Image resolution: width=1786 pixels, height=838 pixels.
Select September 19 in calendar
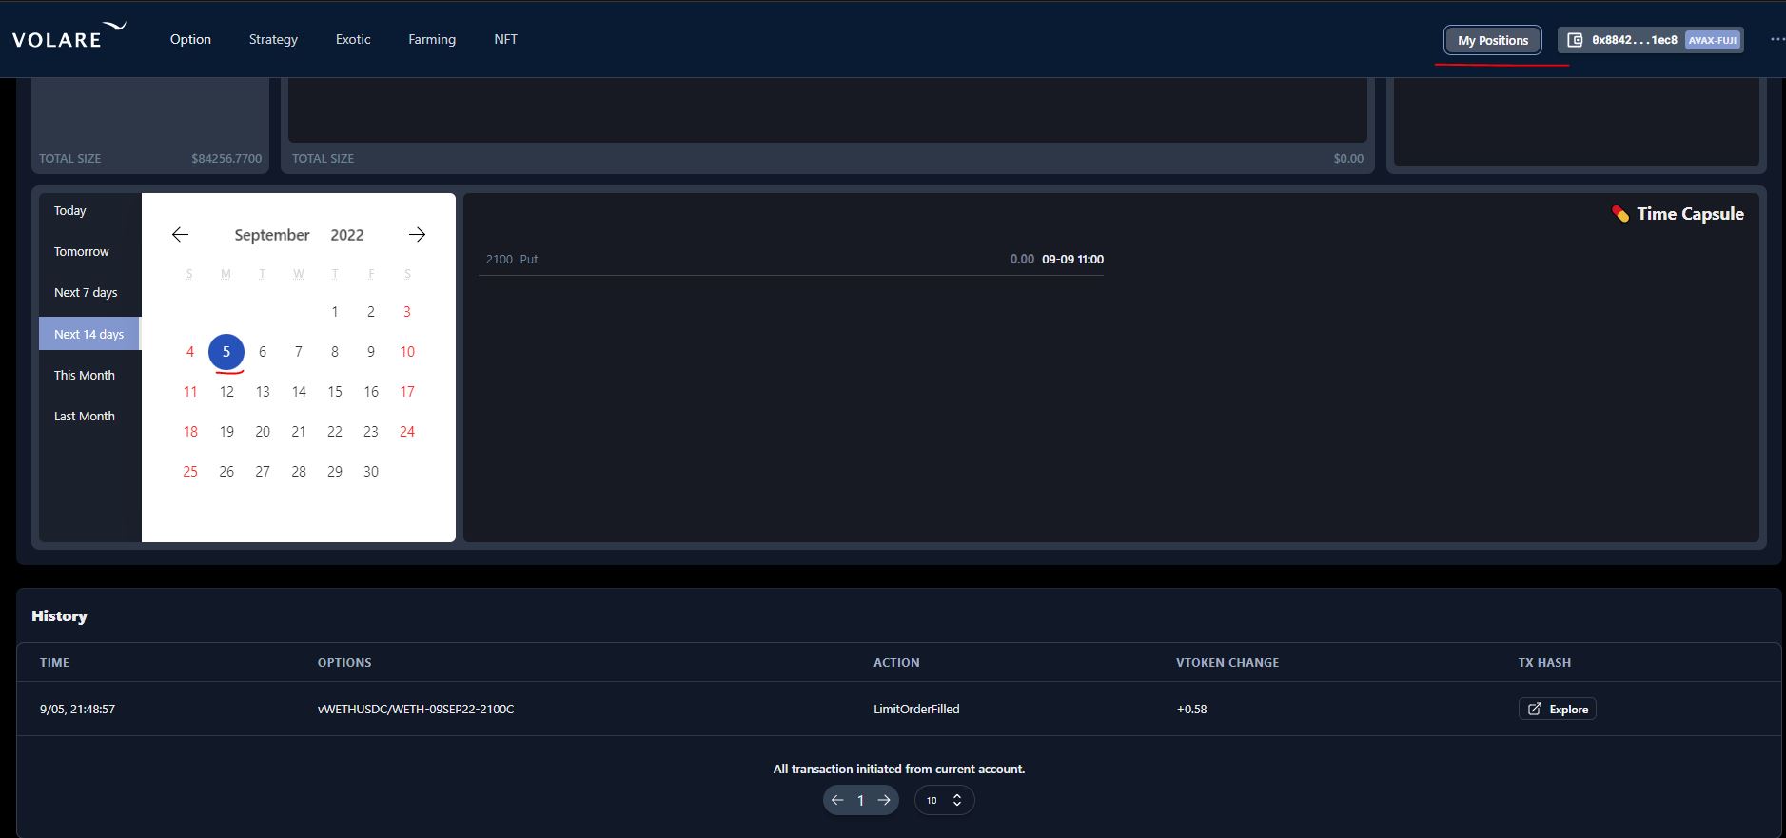[226, 432]
